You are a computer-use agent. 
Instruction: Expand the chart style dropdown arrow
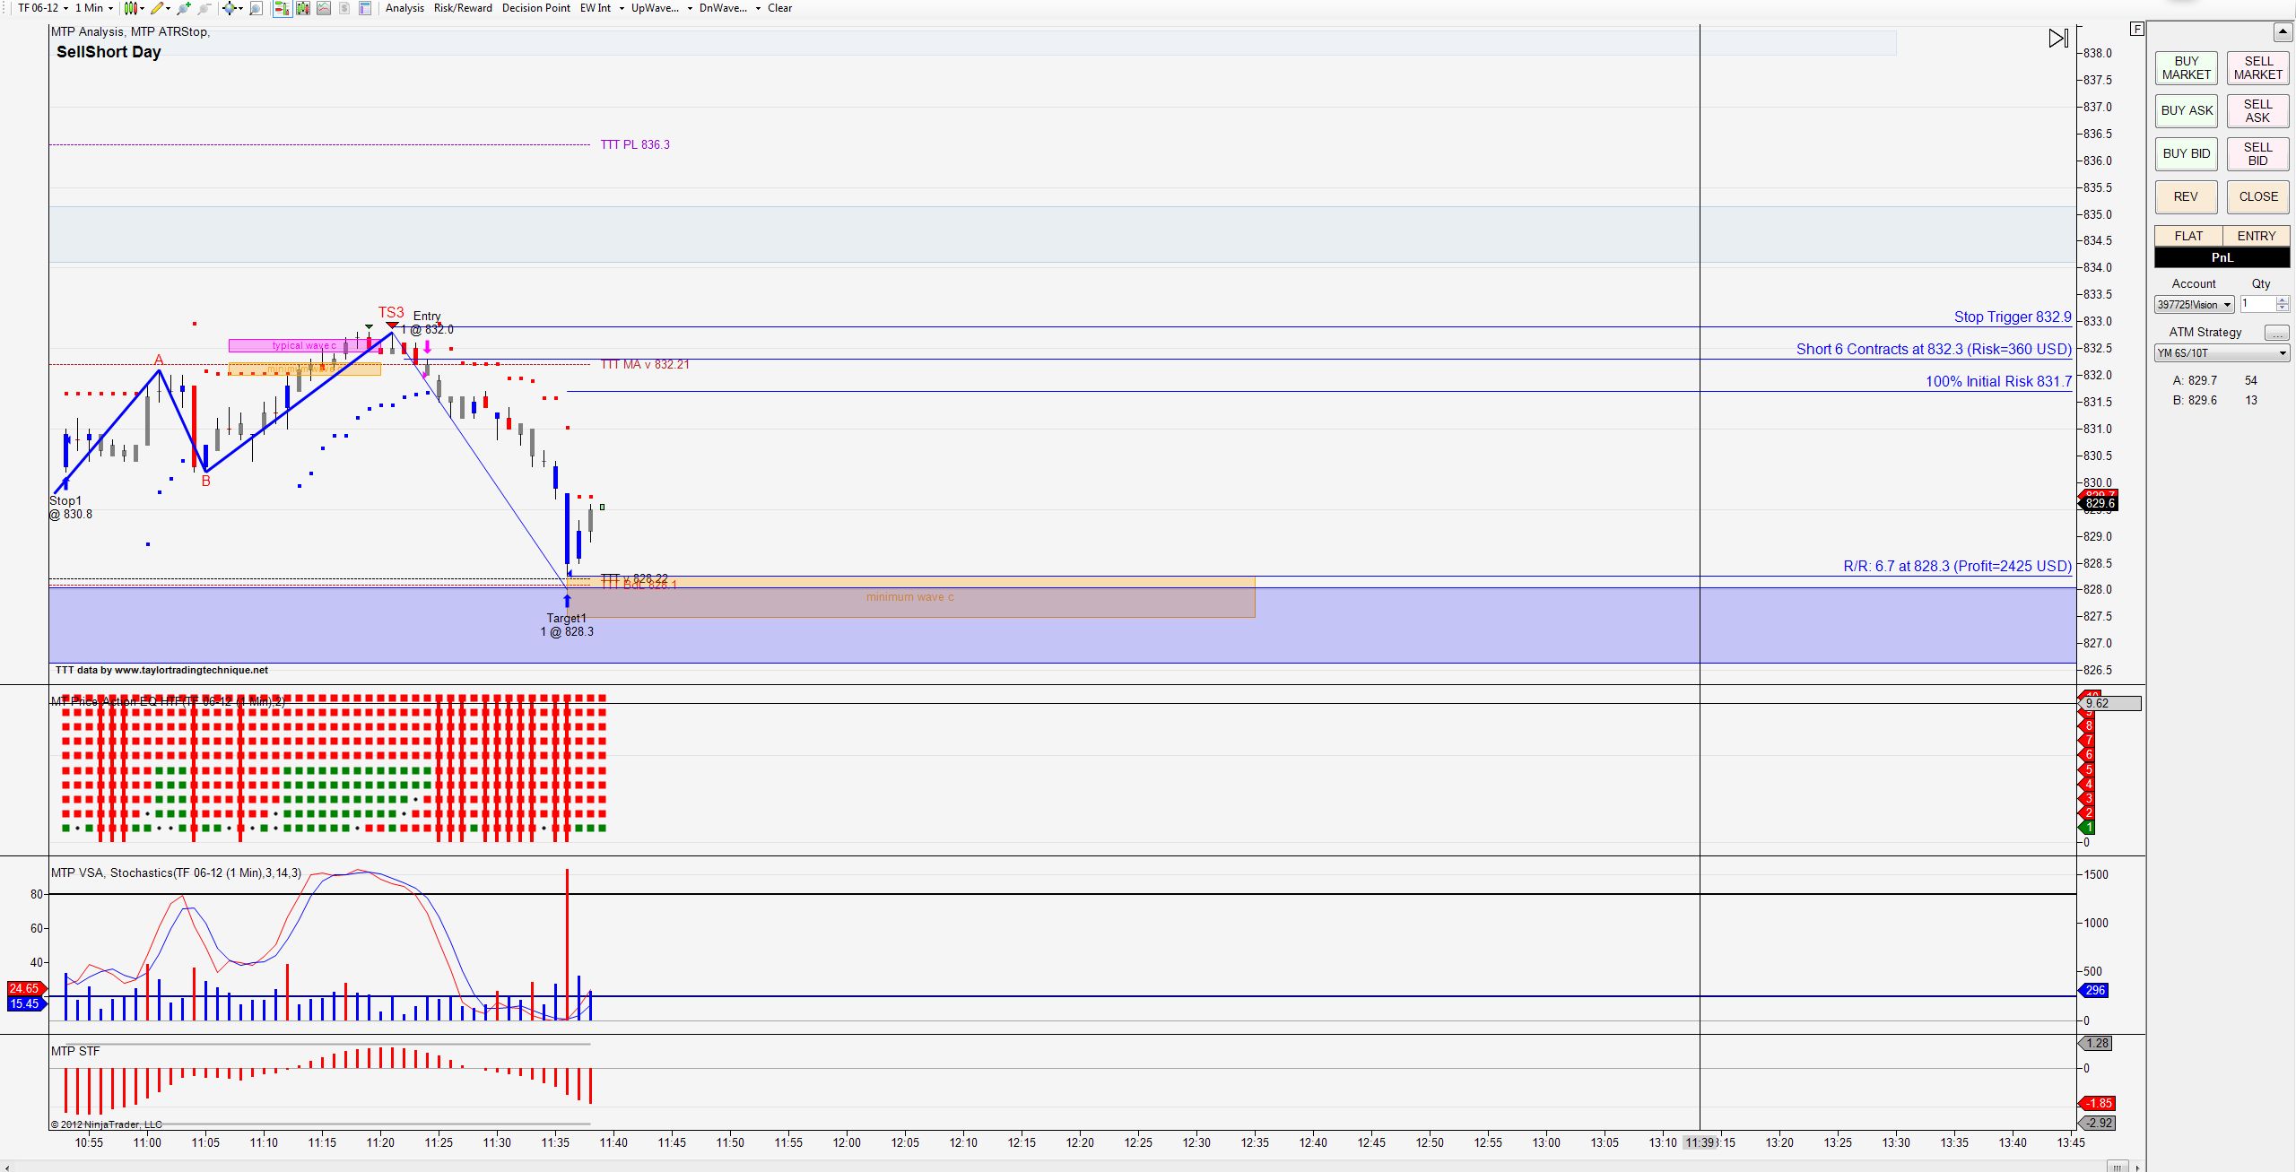pyautogui.click(x=143, y=8)
